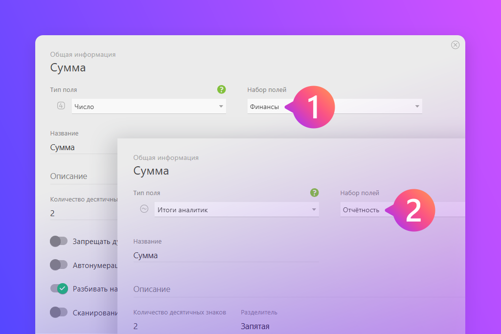Click the Название field below the "Число" dropdown

pos(83,147)
